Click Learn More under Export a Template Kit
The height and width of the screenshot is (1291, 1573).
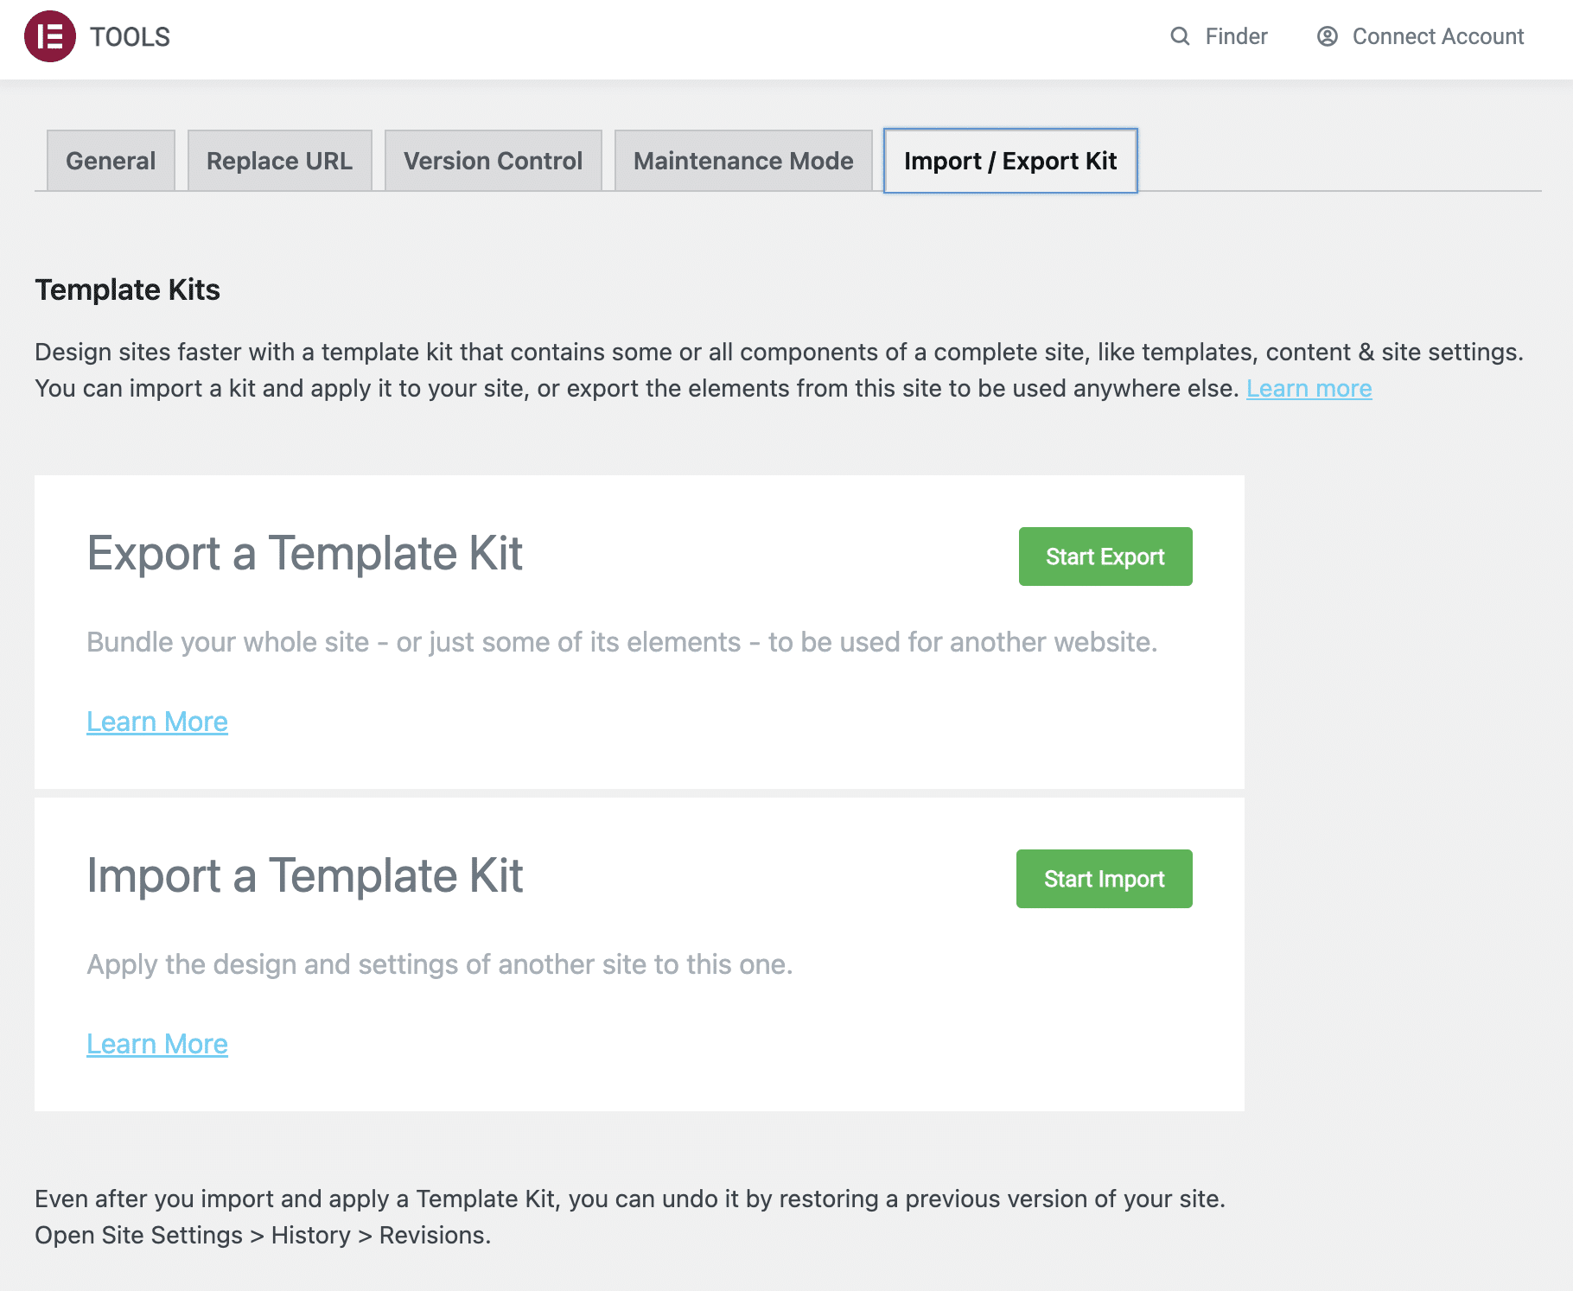[x=156, y=721]
